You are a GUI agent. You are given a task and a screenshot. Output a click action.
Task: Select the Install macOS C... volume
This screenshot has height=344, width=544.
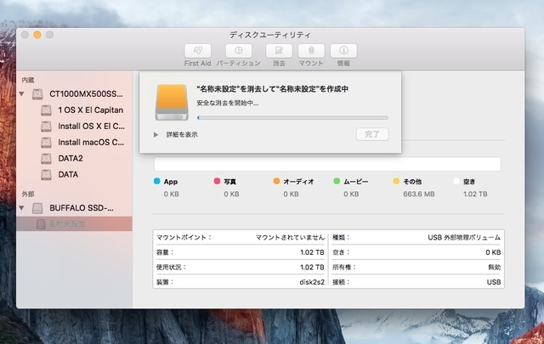[x=90, y=142]
